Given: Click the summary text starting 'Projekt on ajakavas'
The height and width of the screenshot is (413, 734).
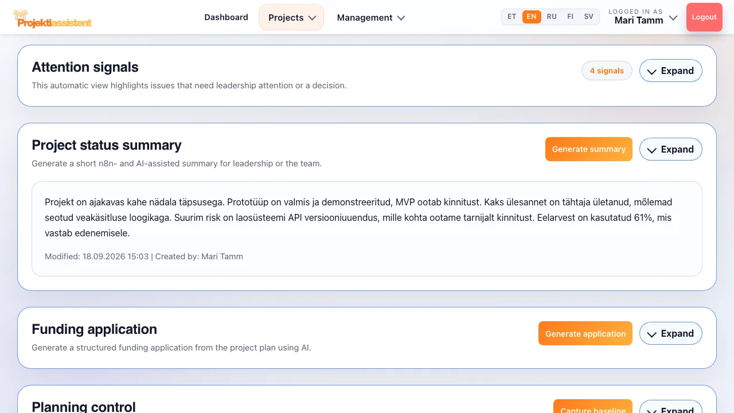Looking at the screenshot, I should 358,217.
